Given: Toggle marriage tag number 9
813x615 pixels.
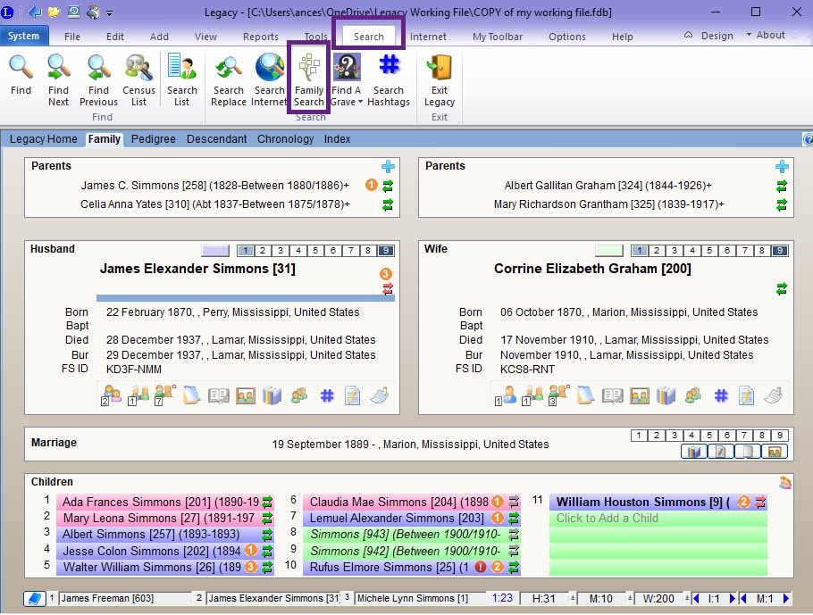Looking at the screenshot, I should pos(779,436).
